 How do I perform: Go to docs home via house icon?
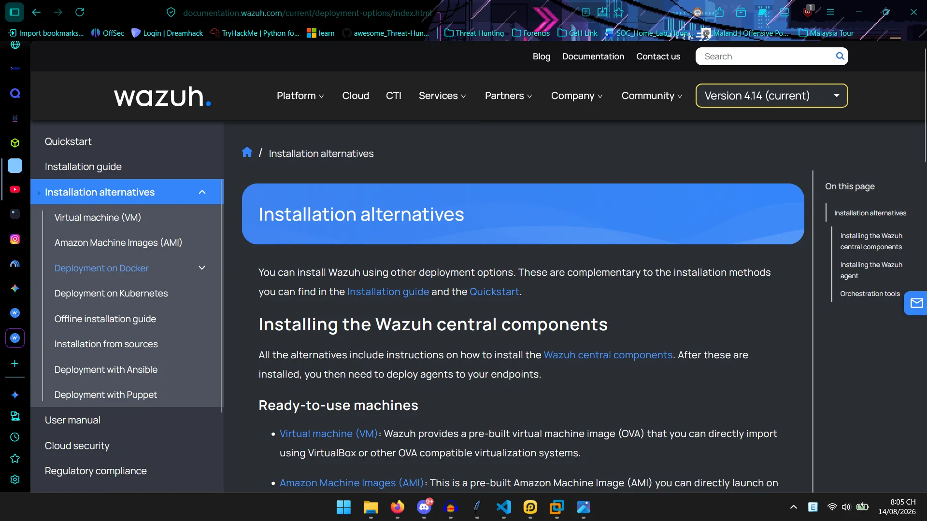point(247,153)
